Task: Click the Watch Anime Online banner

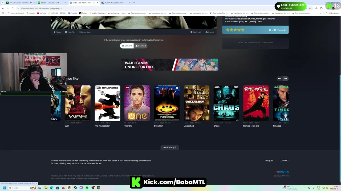Action: point(170,65)
